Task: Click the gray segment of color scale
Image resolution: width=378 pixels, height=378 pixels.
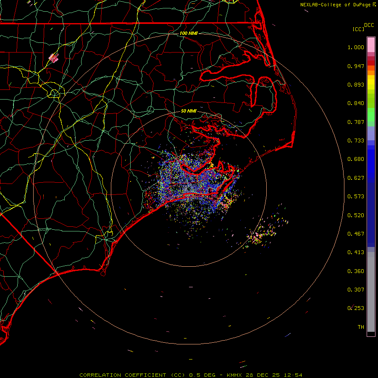Action: (371, 290)
